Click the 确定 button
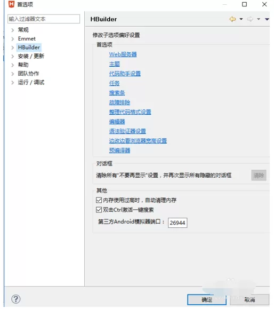 [x=207, y=300]
